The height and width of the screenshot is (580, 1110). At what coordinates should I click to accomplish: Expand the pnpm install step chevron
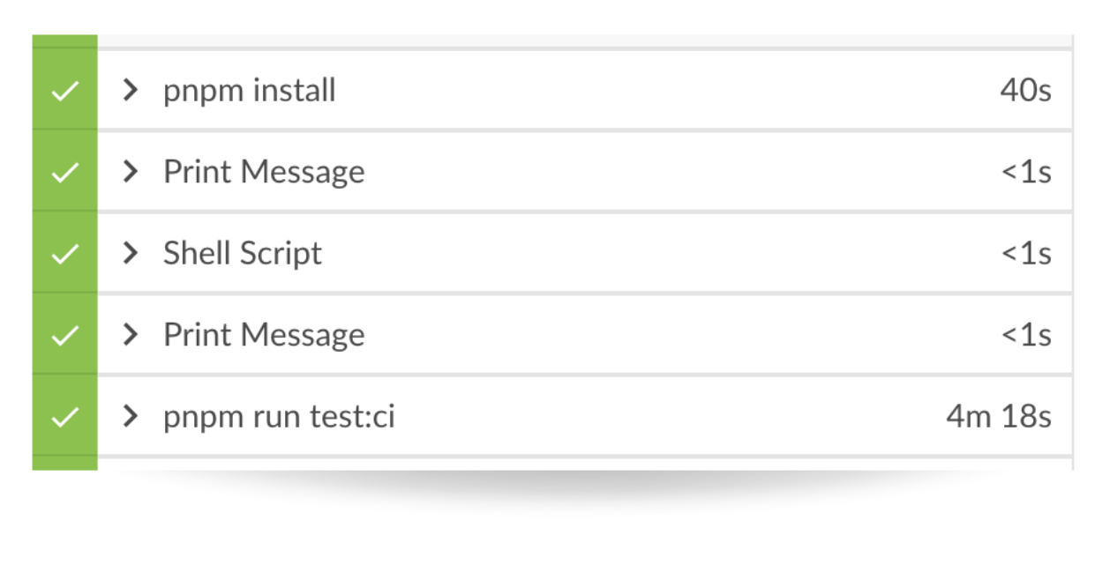click(131, 90)
